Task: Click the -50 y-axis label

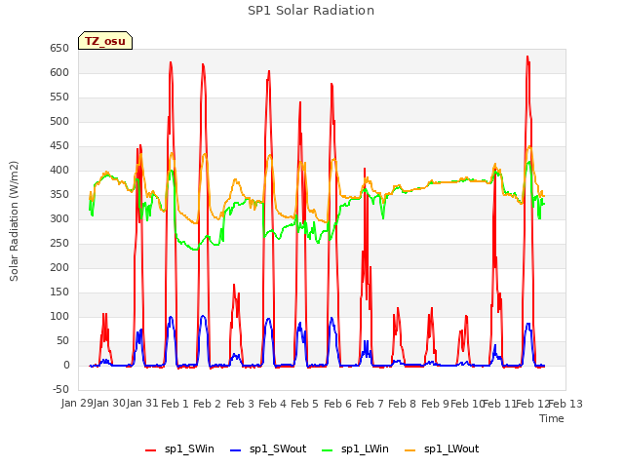Action: tap(60, 389)
